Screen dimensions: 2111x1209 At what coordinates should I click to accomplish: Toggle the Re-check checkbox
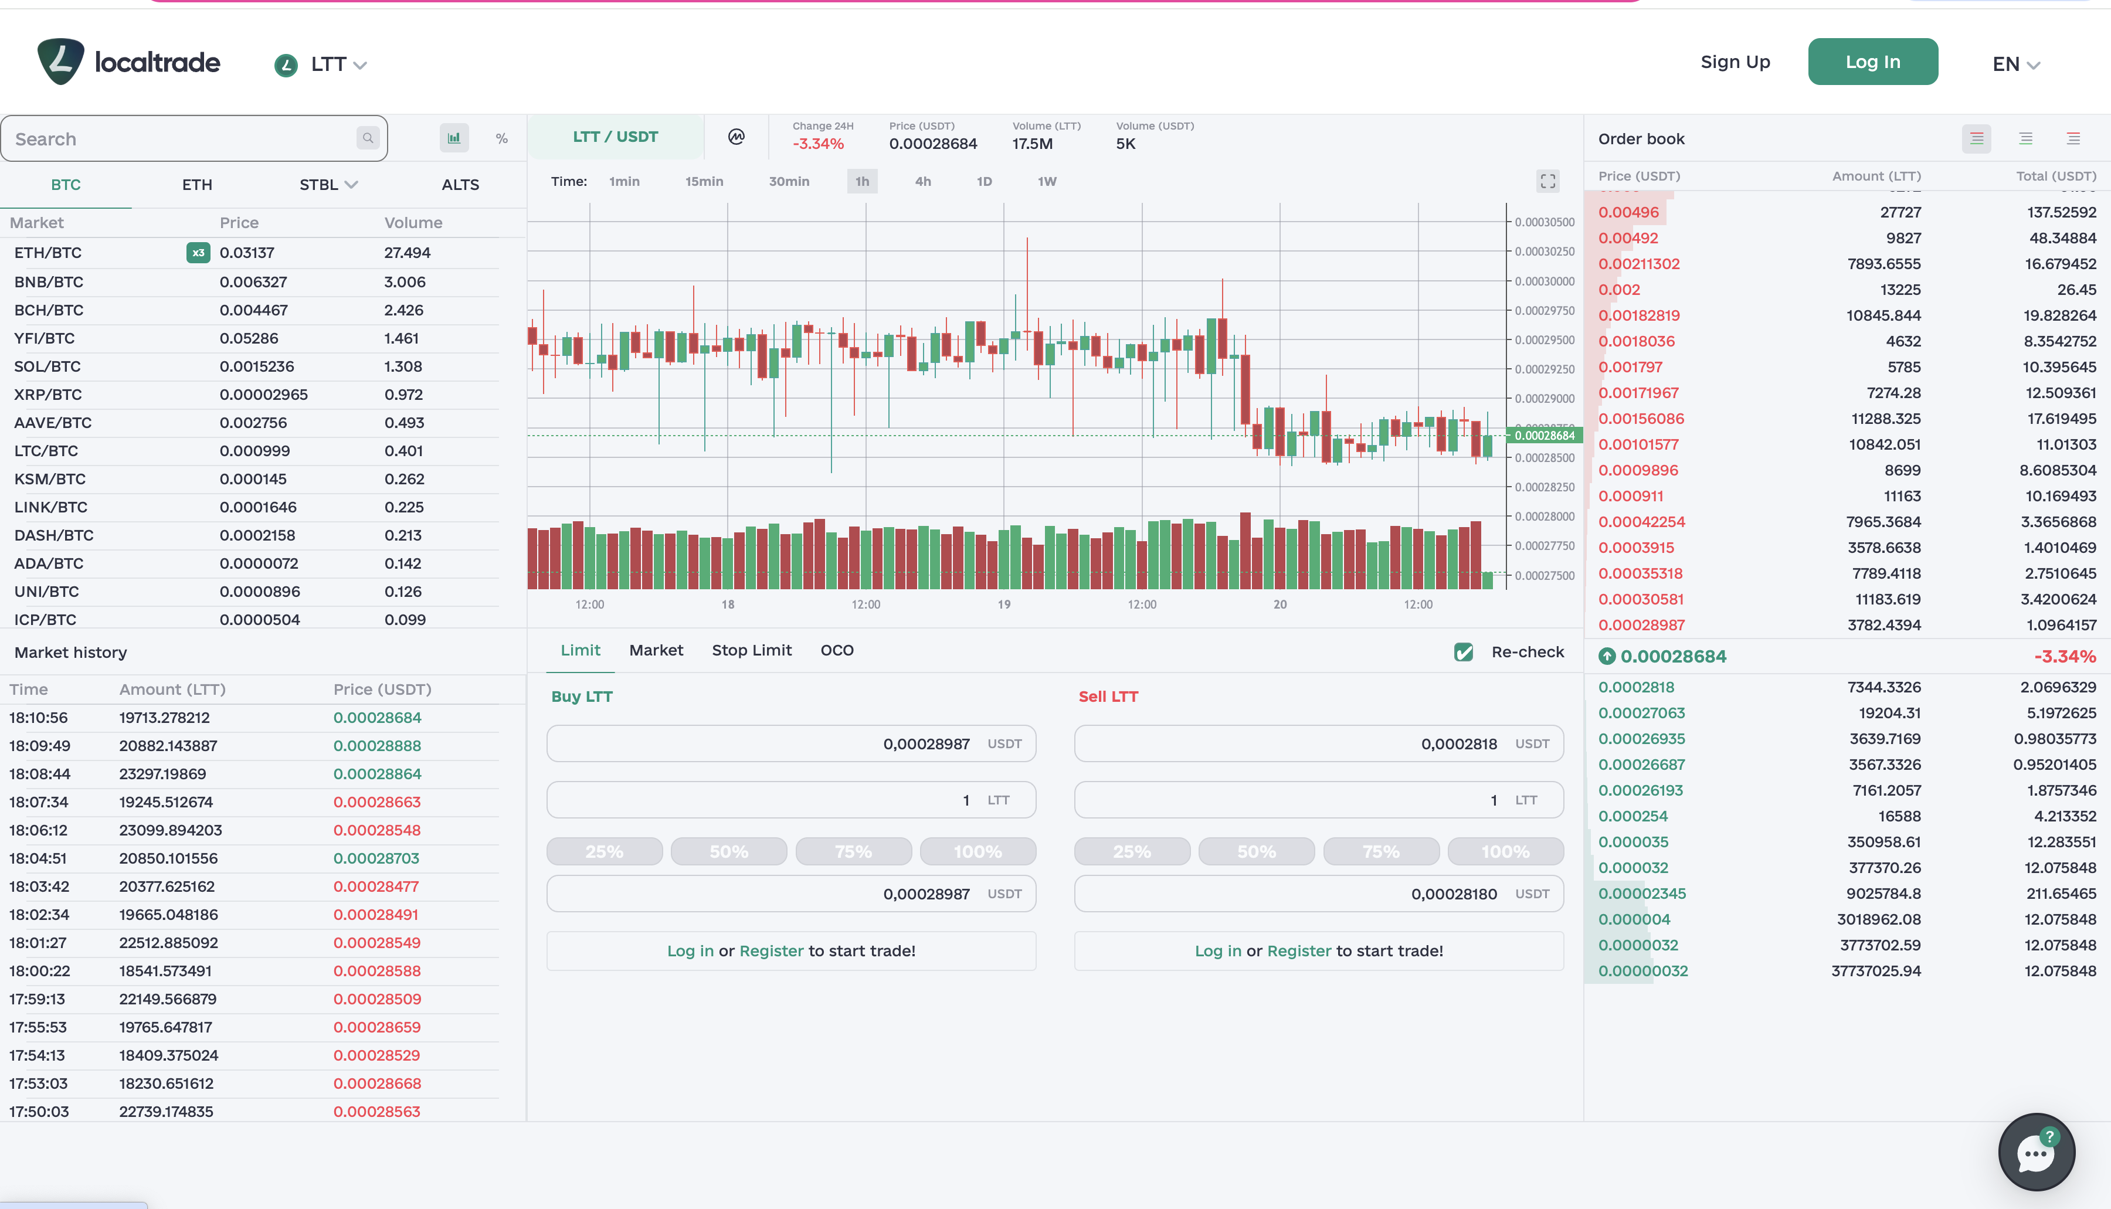point(1463,652)
